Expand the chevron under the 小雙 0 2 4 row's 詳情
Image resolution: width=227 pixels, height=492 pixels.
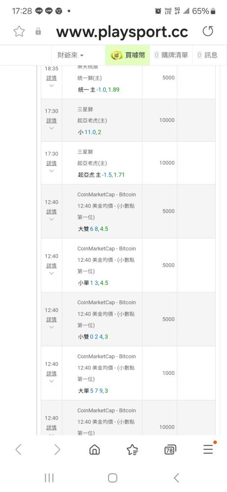[52, 327]
